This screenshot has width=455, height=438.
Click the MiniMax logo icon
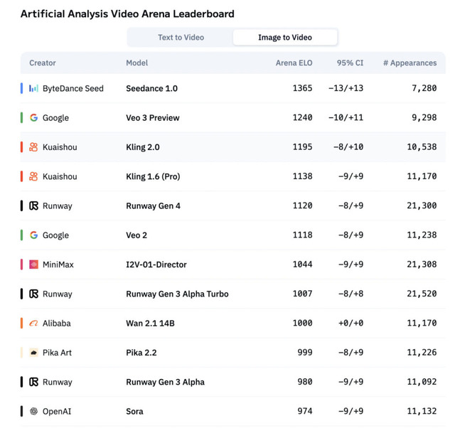pos(33,265)
